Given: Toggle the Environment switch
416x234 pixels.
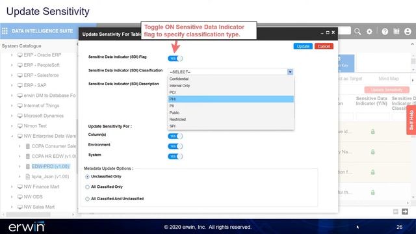Looking at the screenshot, I should pos(175,146).
